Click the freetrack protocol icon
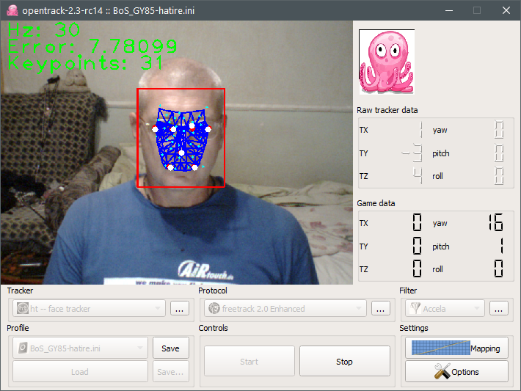Image resolution: width=521 pixels, height=391 pixels. coord(214,309)
